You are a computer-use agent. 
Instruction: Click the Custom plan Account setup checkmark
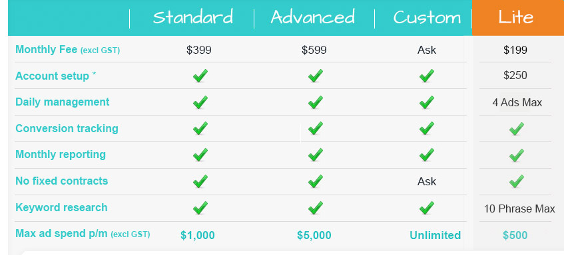[427, 76]
